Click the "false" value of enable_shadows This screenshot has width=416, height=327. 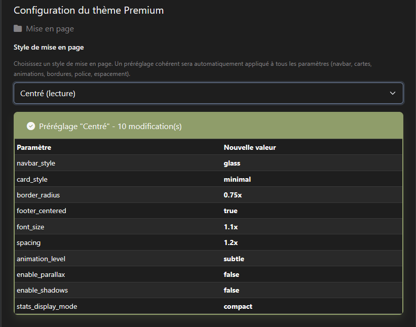tap(232, 290)
